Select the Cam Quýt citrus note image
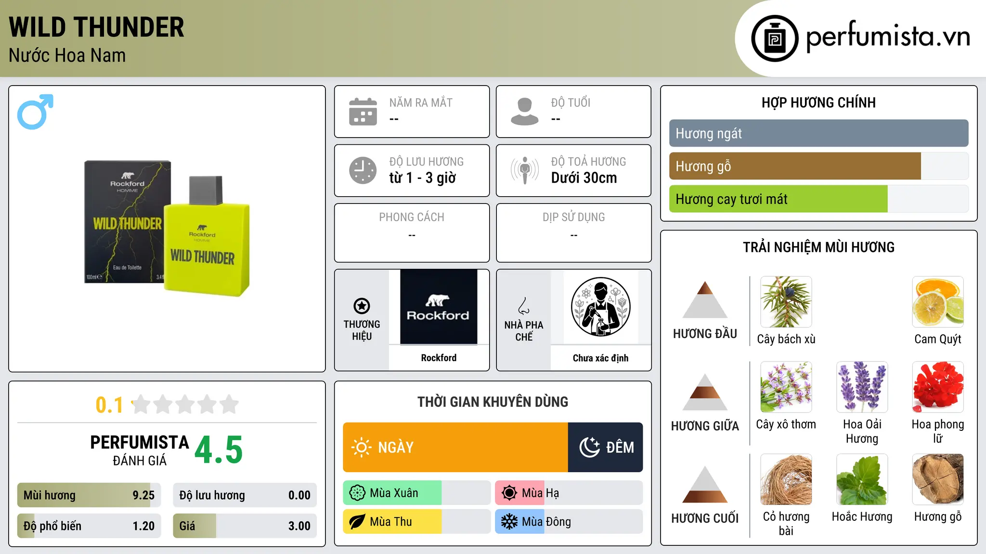 pos(938,302)
